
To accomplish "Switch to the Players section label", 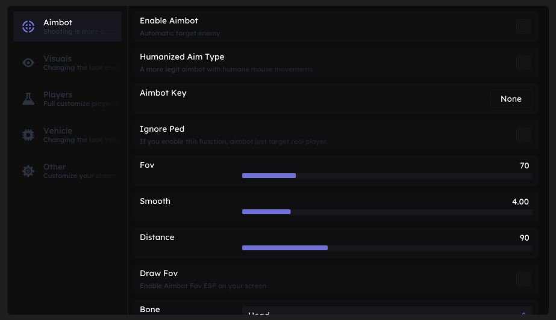I will click(x=58, y=94).
